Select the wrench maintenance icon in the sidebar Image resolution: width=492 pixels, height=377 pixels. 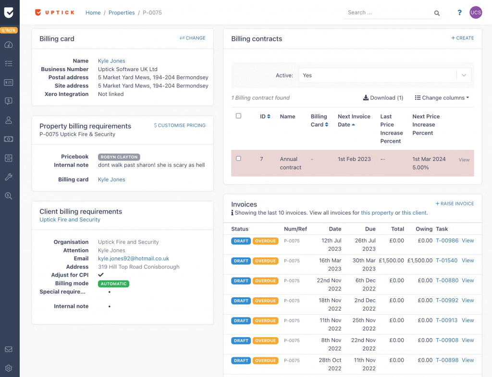click(x=9, y=177)
